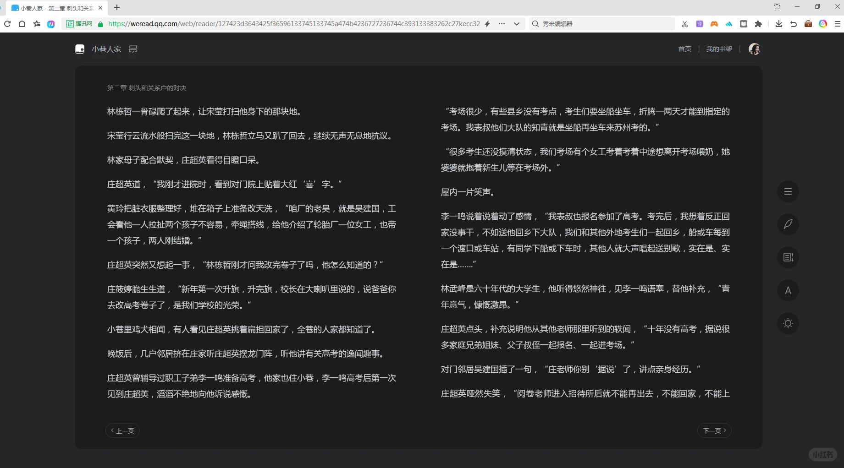Open the AI assistant icon near address bar
The height and width of the screenshot is (468, 844).
point(51,24)
